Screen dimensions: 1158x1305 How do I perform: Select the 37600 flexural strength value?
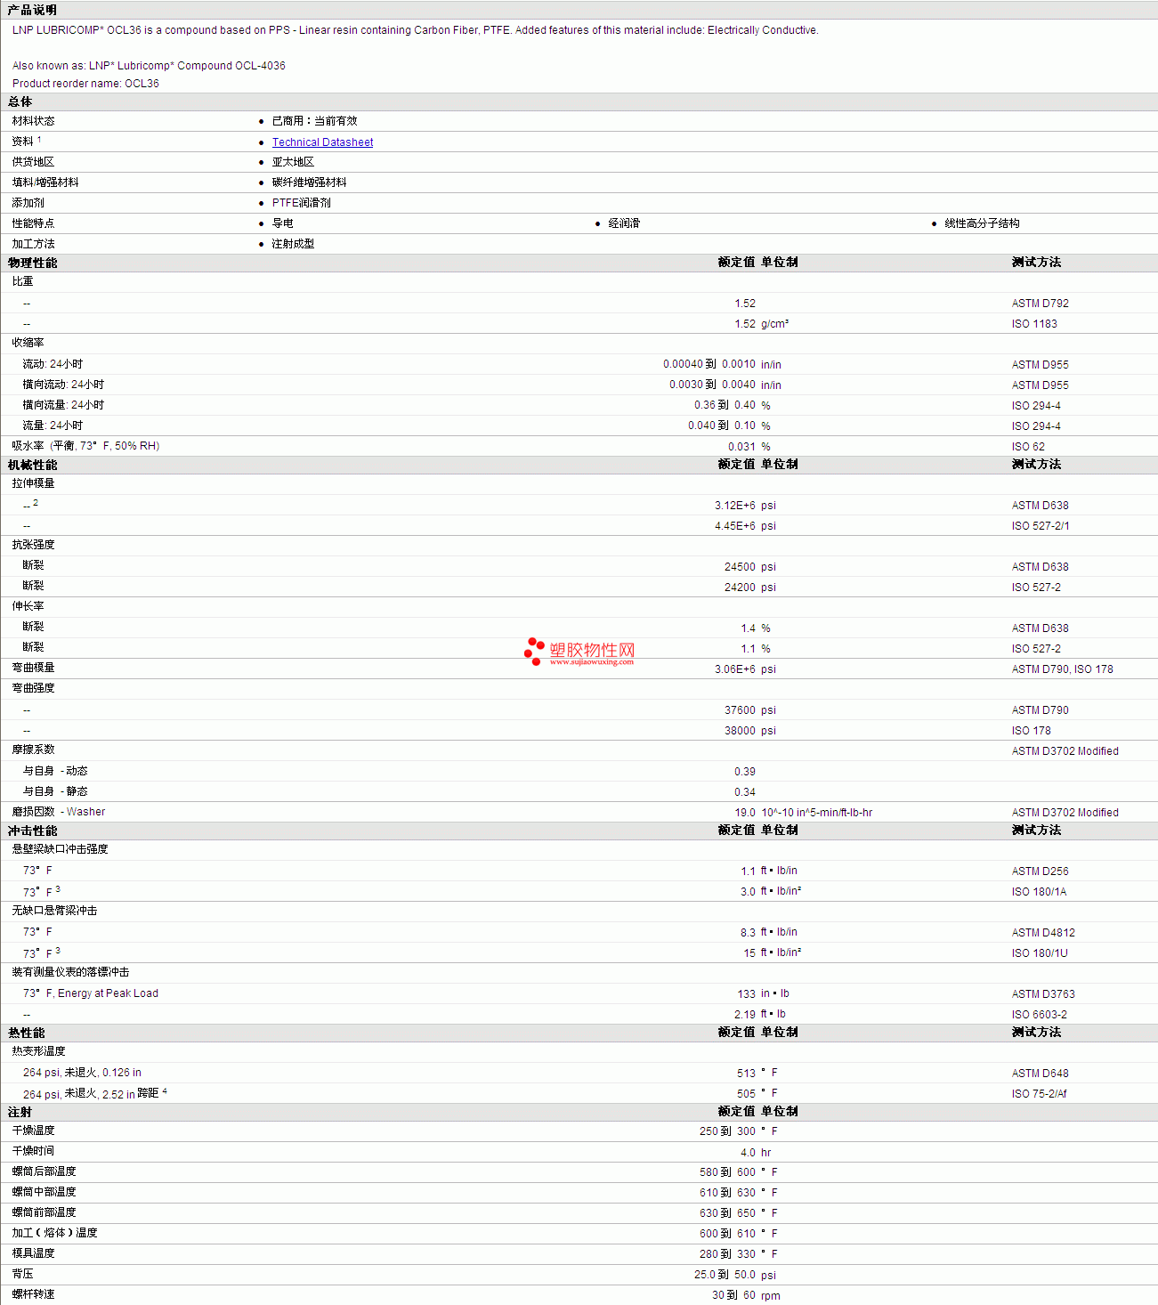740,710
